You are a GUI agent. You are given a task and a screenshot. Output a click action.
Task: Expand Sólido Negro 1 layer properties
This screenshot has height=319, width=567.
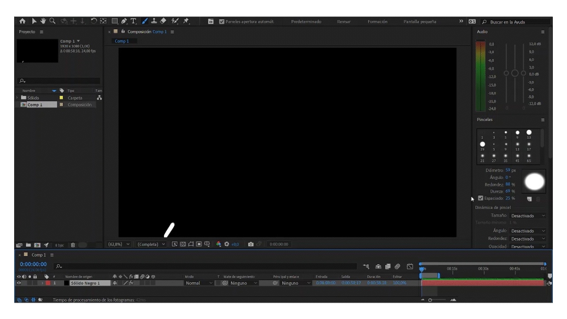point(43,283)
